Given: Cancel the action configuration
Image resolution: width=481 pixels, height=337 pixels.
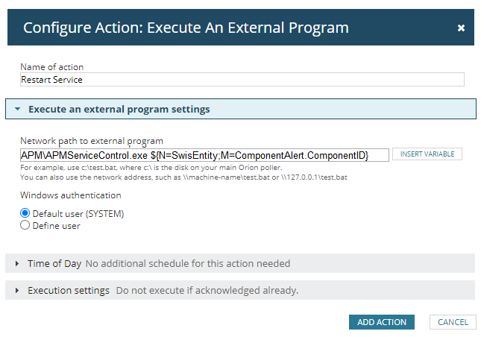Looking at the screenshot, I should click(x=453, y=322).
